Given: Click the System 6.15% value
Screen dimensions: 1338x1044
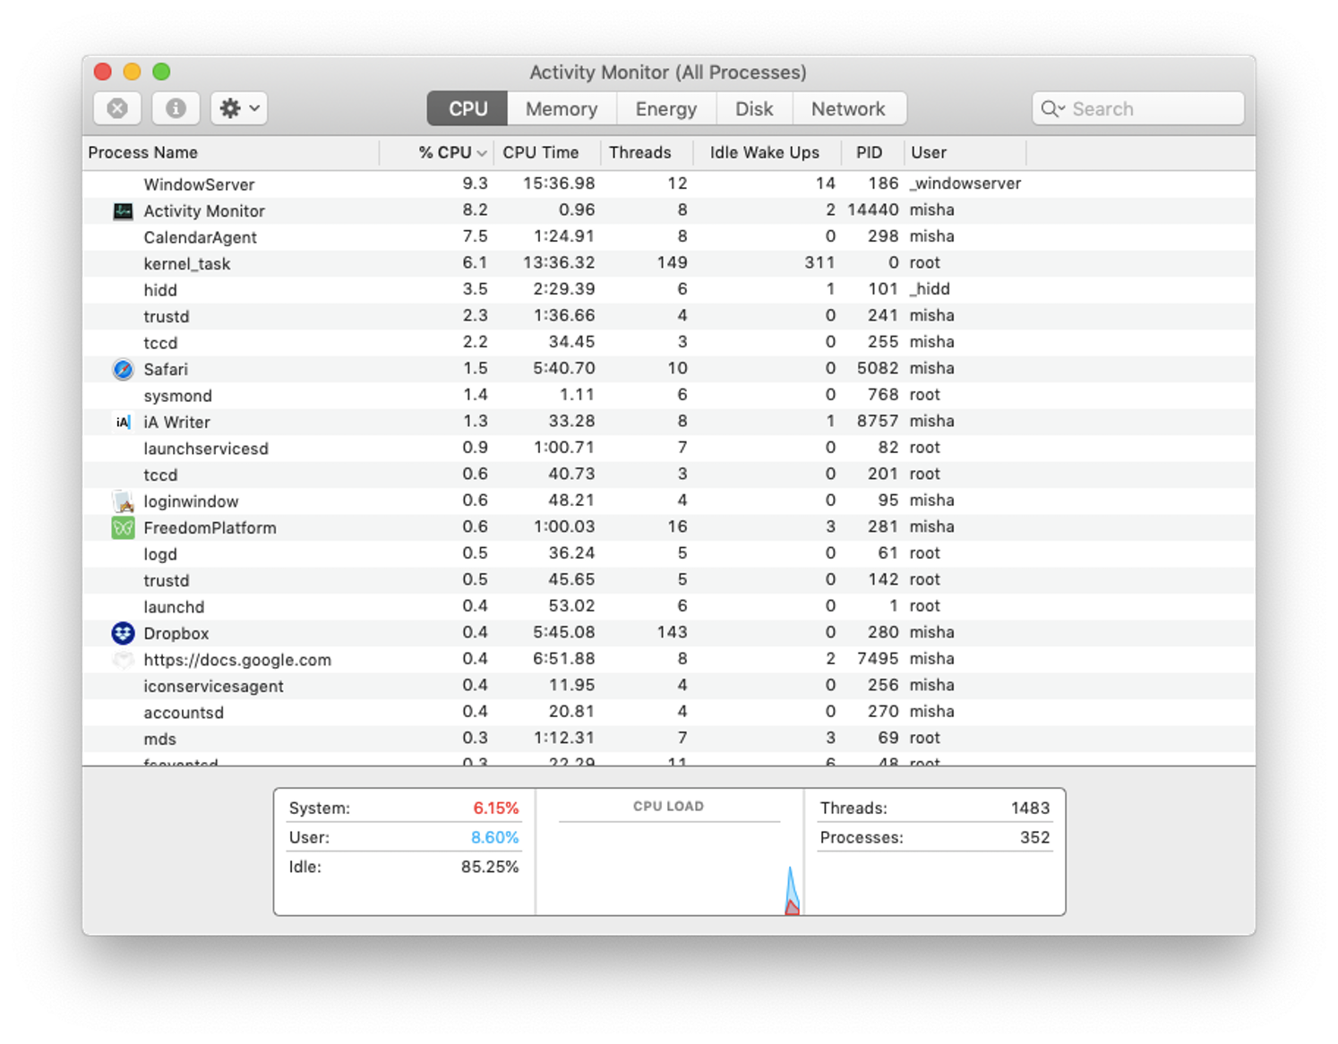Looking at the screenshot, I should coord(496,808).
